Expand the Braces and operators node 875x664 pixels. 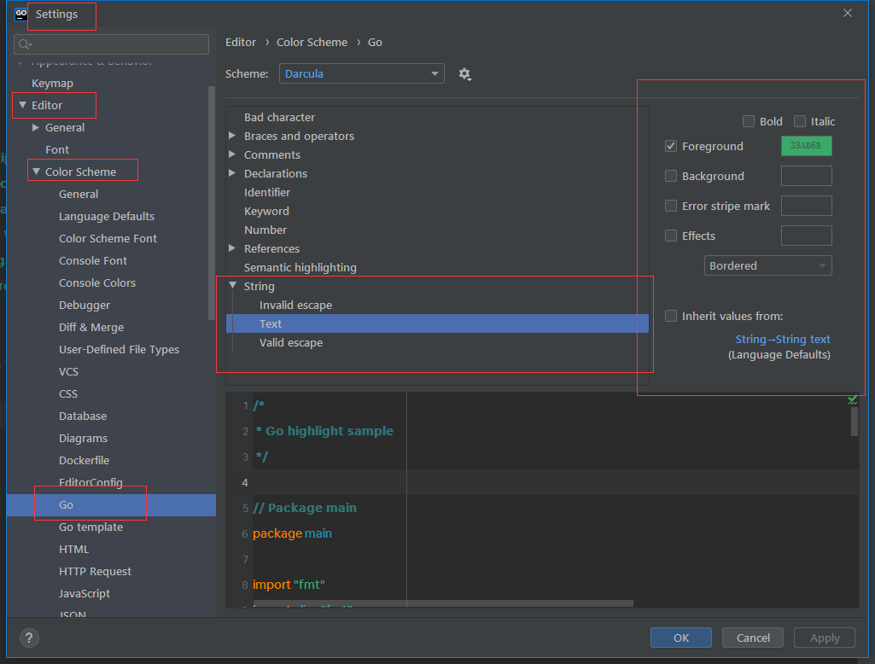(232, 136)
